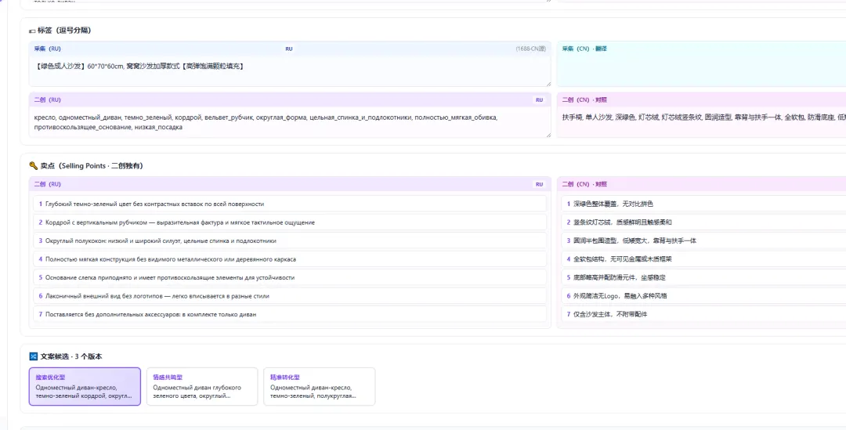Select the 情感共鸣型 copy version card
This screenshot has width=846, height=430.
202,386
